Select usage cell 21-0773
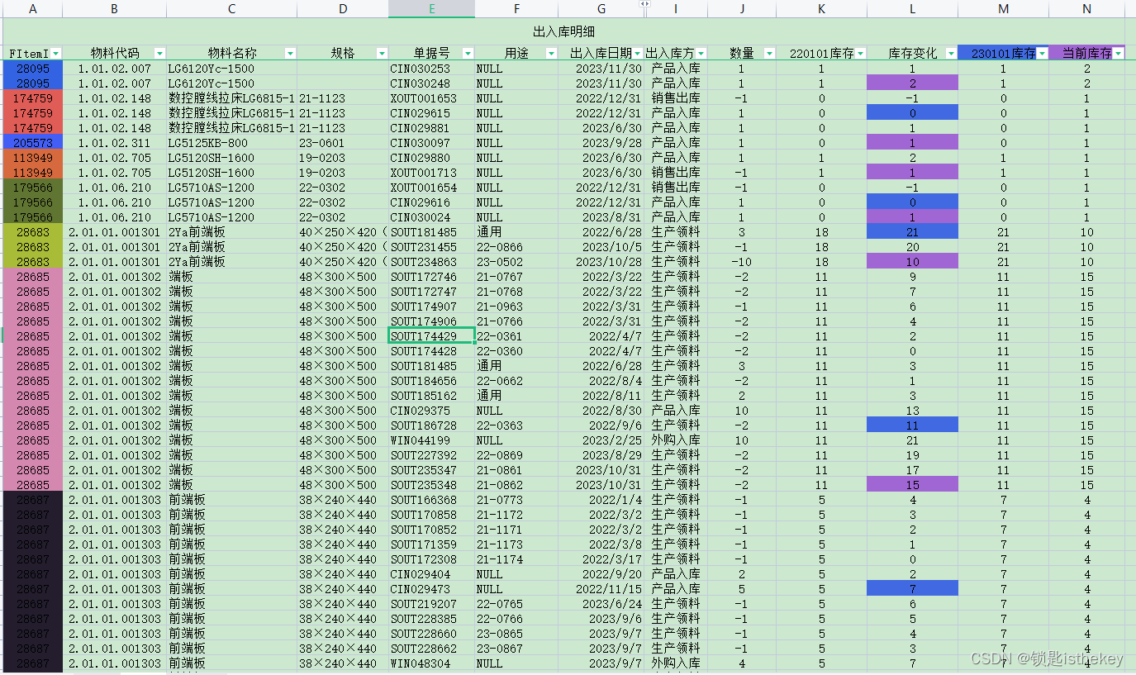The height and width of the screenshot is (675, 1136). [x=516, y=500]
